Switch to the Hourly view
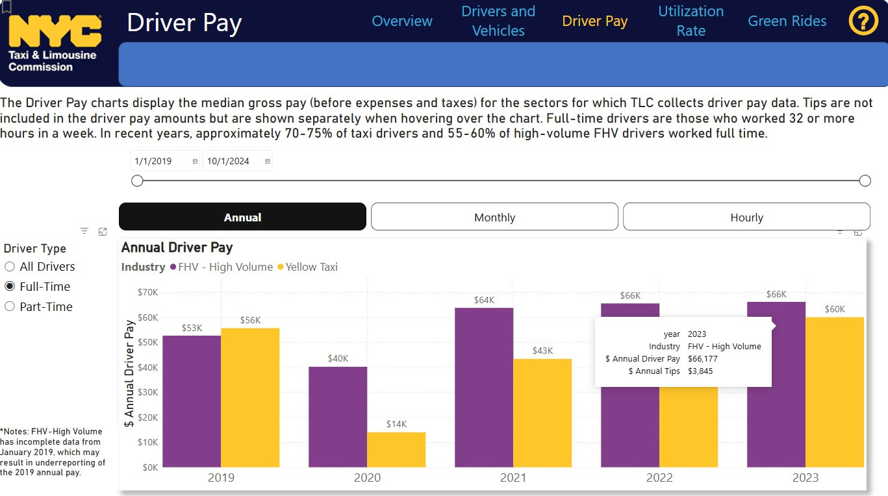 tap(746, 216)
